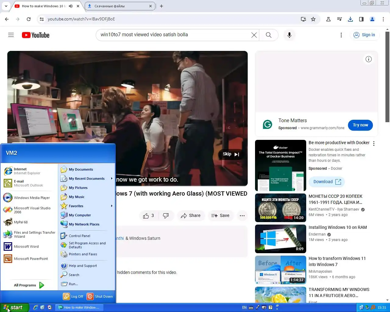Open the Chrome tab search dropdown
390x312 pixels.
click(x=6, y=6)
